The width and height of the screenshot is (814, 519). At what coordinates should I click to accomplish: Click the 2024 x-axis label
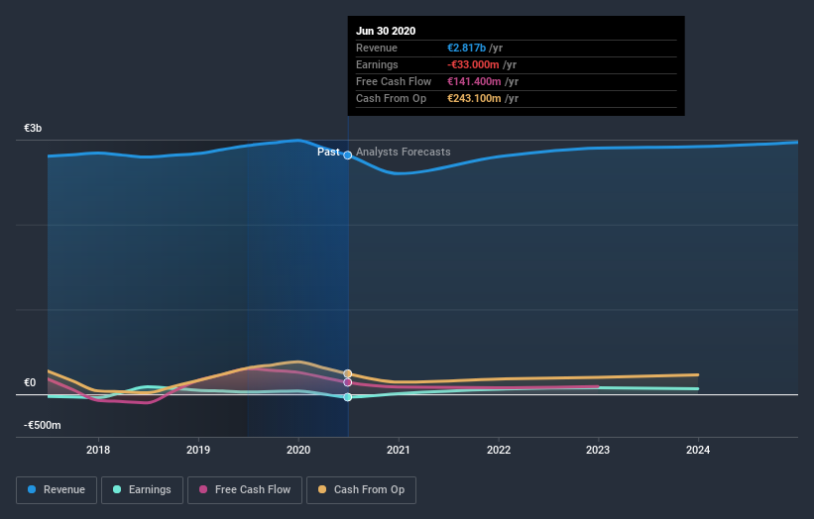click(698, 450)
